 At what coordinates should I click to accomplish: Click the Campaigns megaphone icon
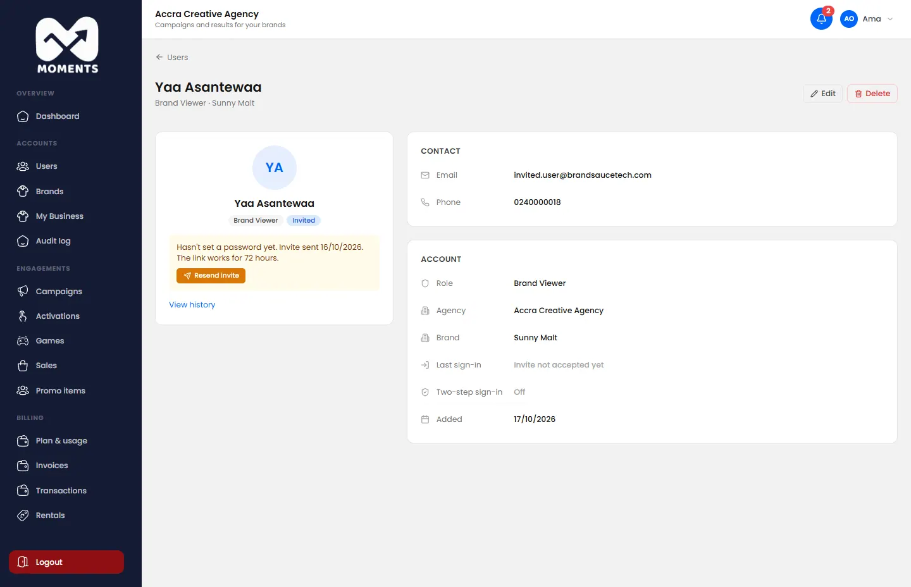pos(23,291)
